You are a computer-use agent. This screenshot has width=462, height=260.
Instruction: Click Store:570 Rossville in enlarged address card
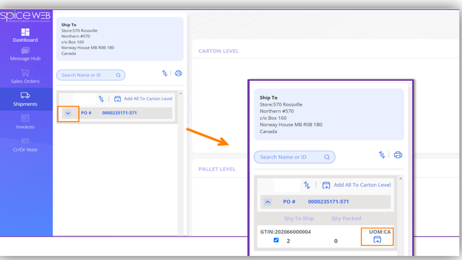281,104
